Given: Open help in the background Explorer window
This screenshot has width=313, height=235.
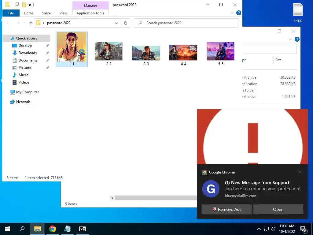Looking at the screenshot, I should coord(297,39).
